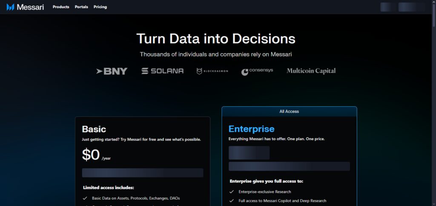436x206 pixels.
Task: Click the Enterprise plan heading
Action: click(x=251, y=129)
